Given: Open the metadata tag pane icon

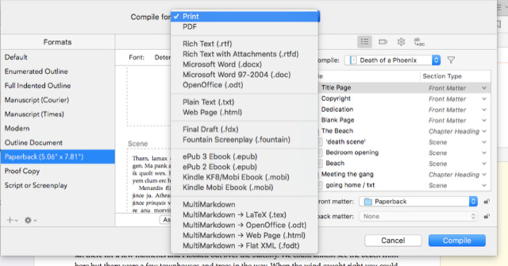Looking at the screenshot, I should 383,42.
